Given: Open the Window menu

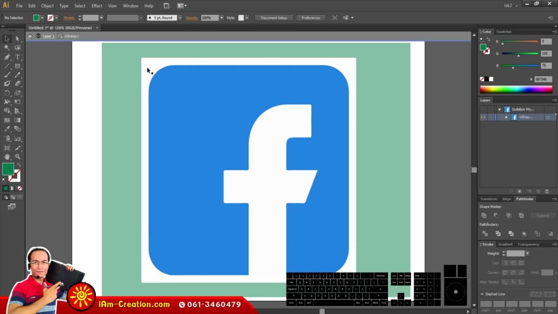Looking at the screenshot, I should [131, 5].
